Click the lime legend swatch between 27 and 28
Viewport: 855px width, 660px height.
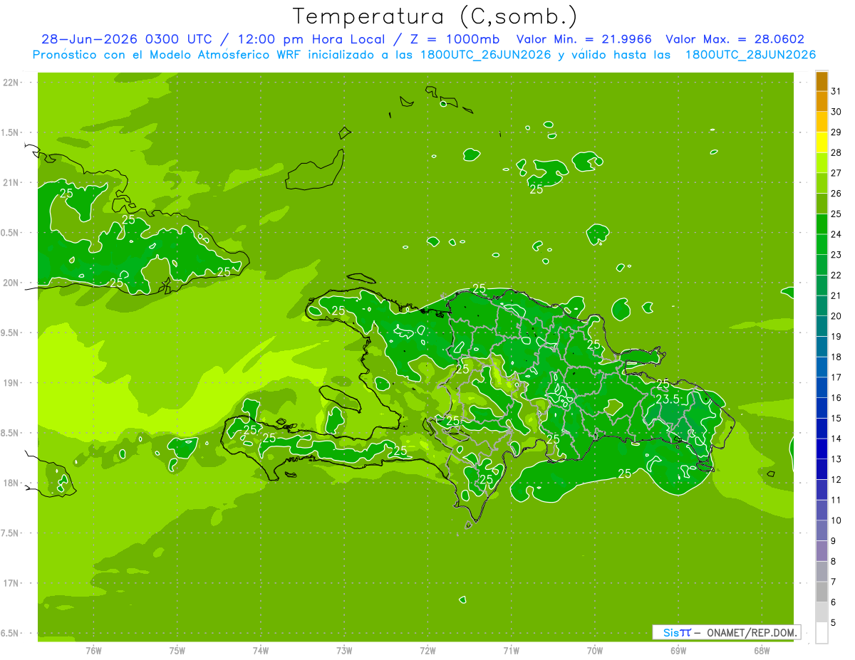click(822, 163)
